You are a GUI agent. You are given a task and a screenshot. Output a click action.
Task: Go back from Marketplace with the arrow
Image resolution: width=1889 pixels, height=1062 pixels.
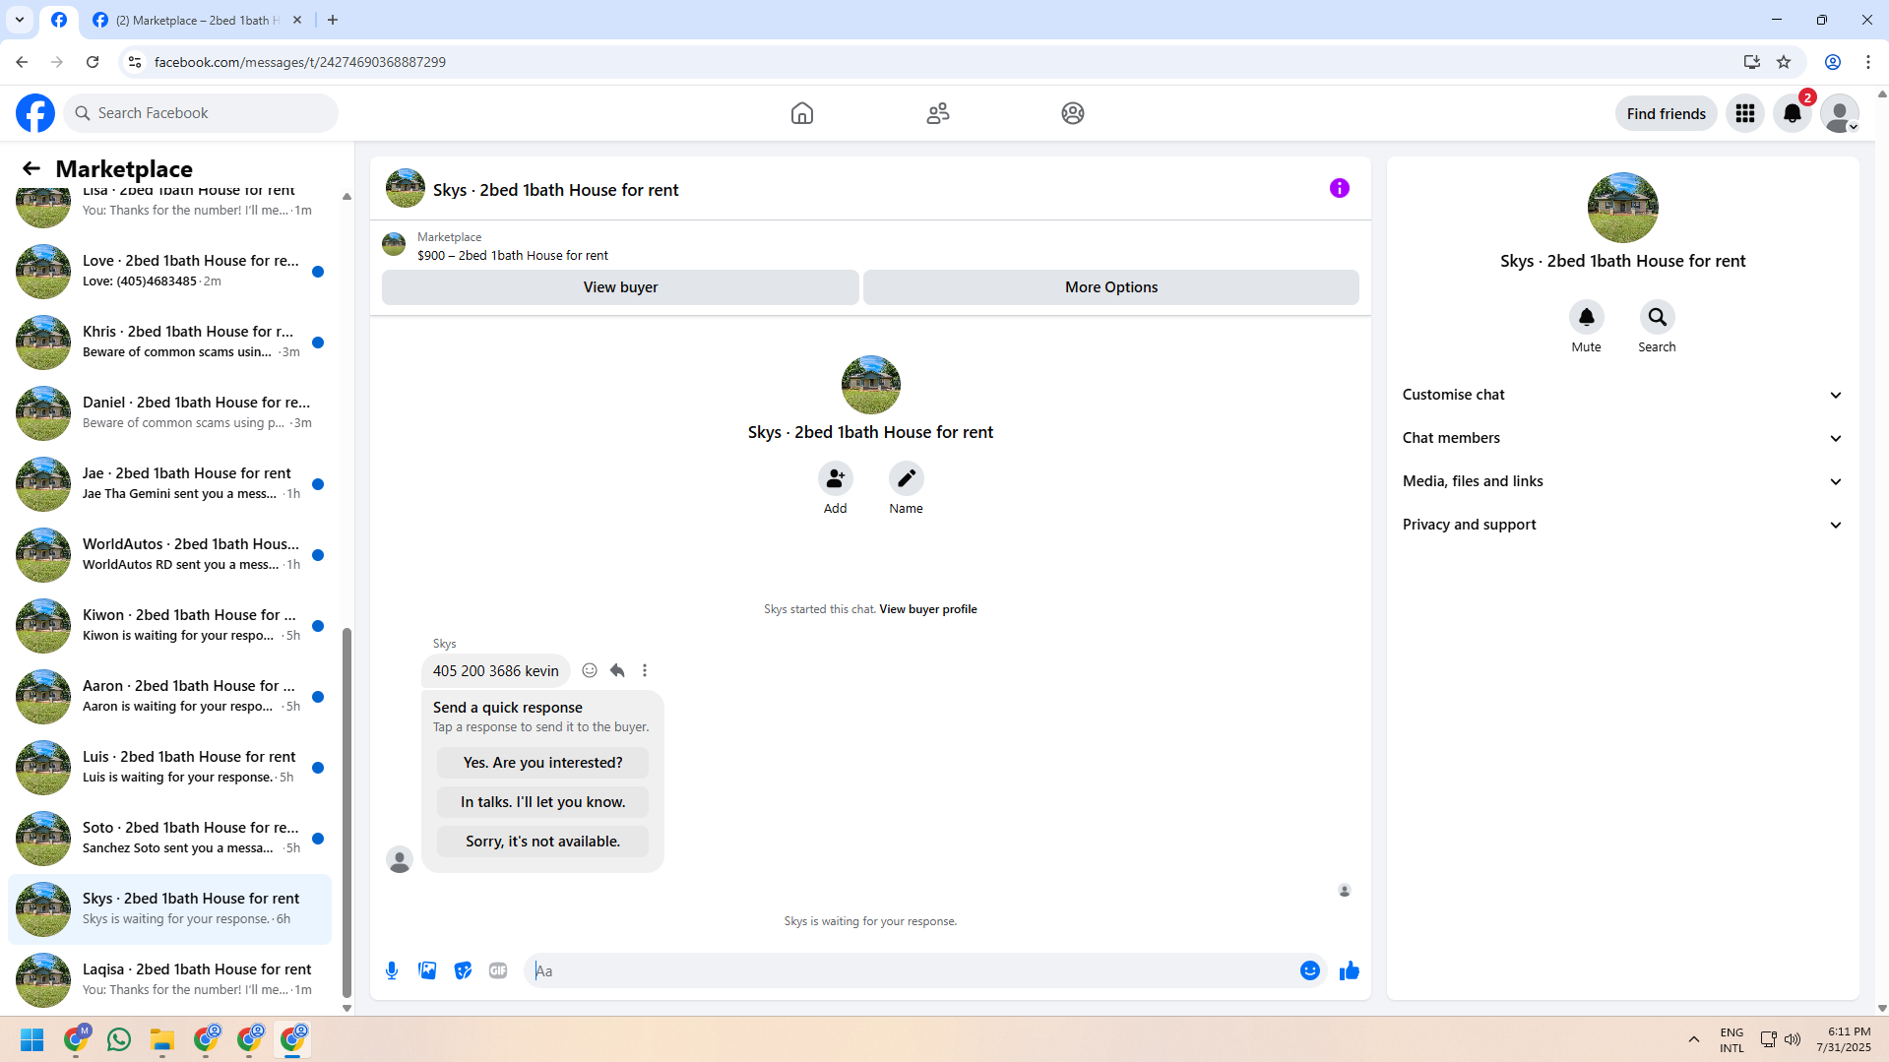(x=31, y=168)
